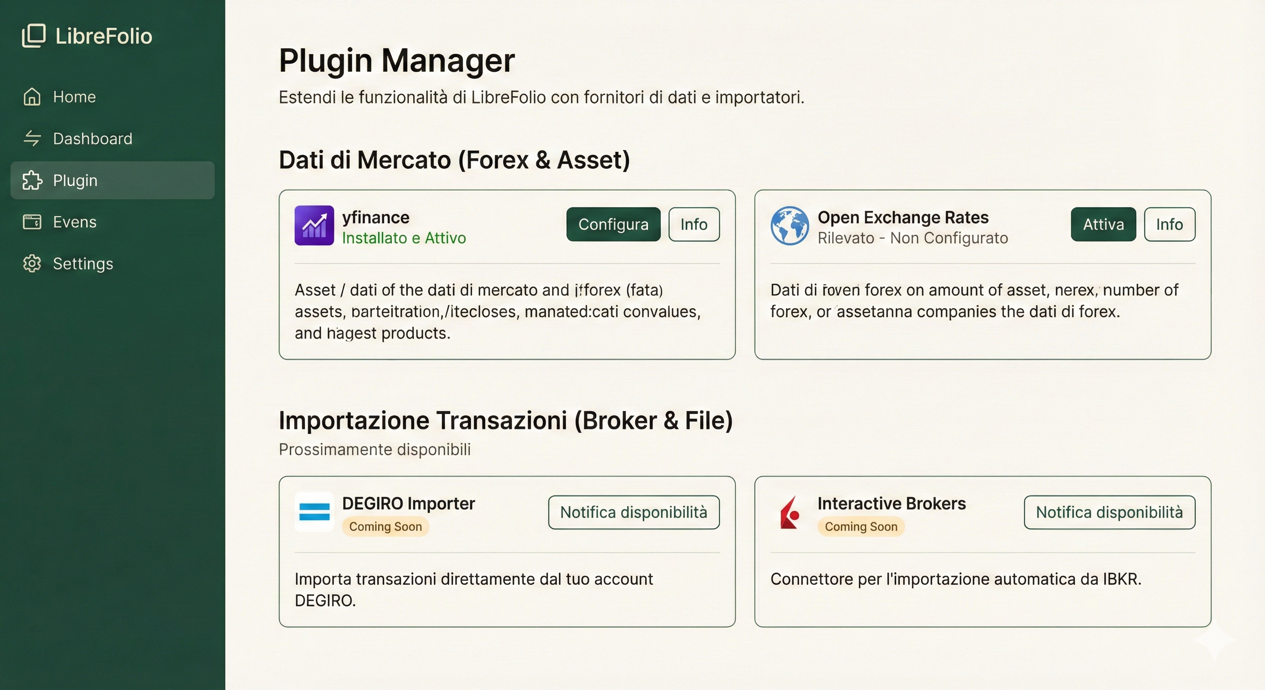The image size is (1265, 690).
Task: Open Info for the yfinance plugin
Action: click(x=694, y=225)
